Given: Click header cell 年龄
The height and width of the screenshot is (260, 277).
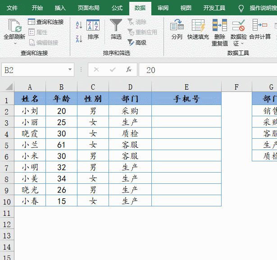Looking at the screenshot, I should pos(61,98).
